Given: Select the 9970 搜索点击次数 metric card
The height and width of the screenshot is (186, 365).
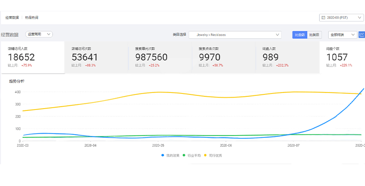Looking at the screenshot, I should point(224,58).
